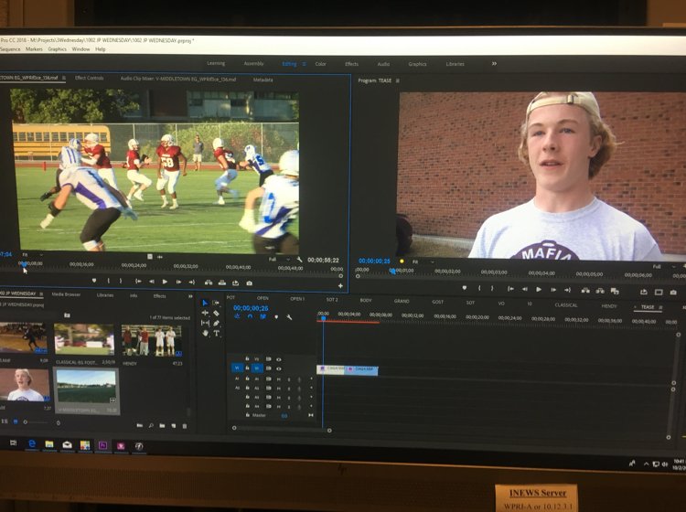Expand workspace overflow double chevron

pyautogui.click(x=494, y=64)
